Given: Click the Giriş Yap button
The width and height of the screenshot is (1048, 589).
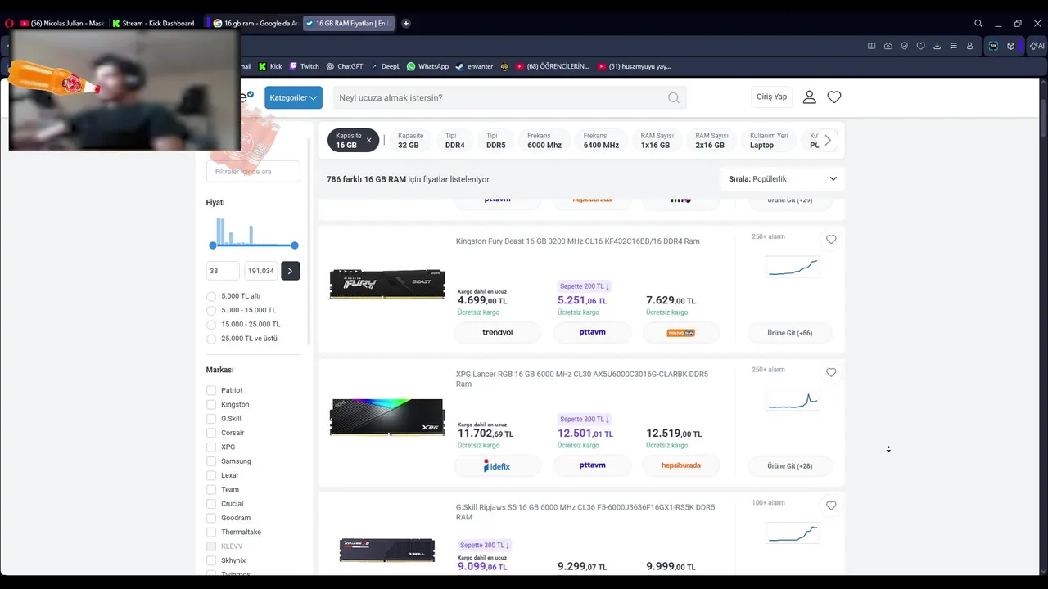Looking at the screenshot, I should click(x=771, y=97).
